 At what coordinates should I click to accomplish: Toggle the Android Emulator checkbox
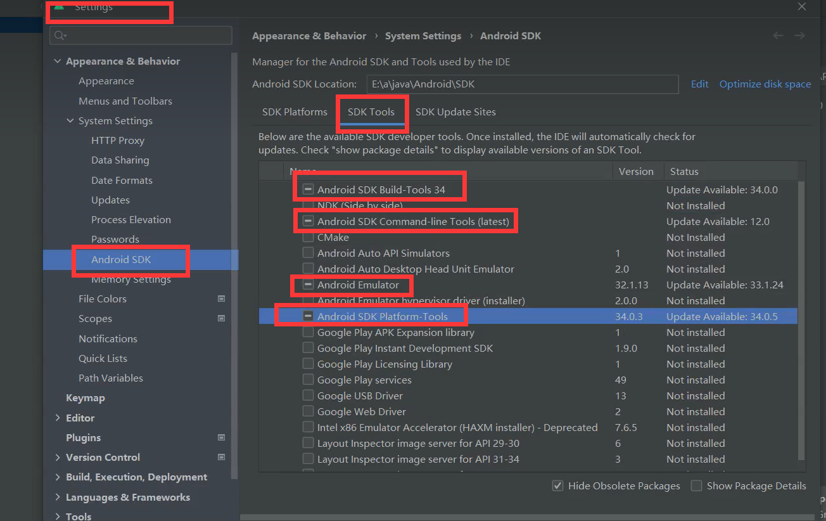click(308, 285)
